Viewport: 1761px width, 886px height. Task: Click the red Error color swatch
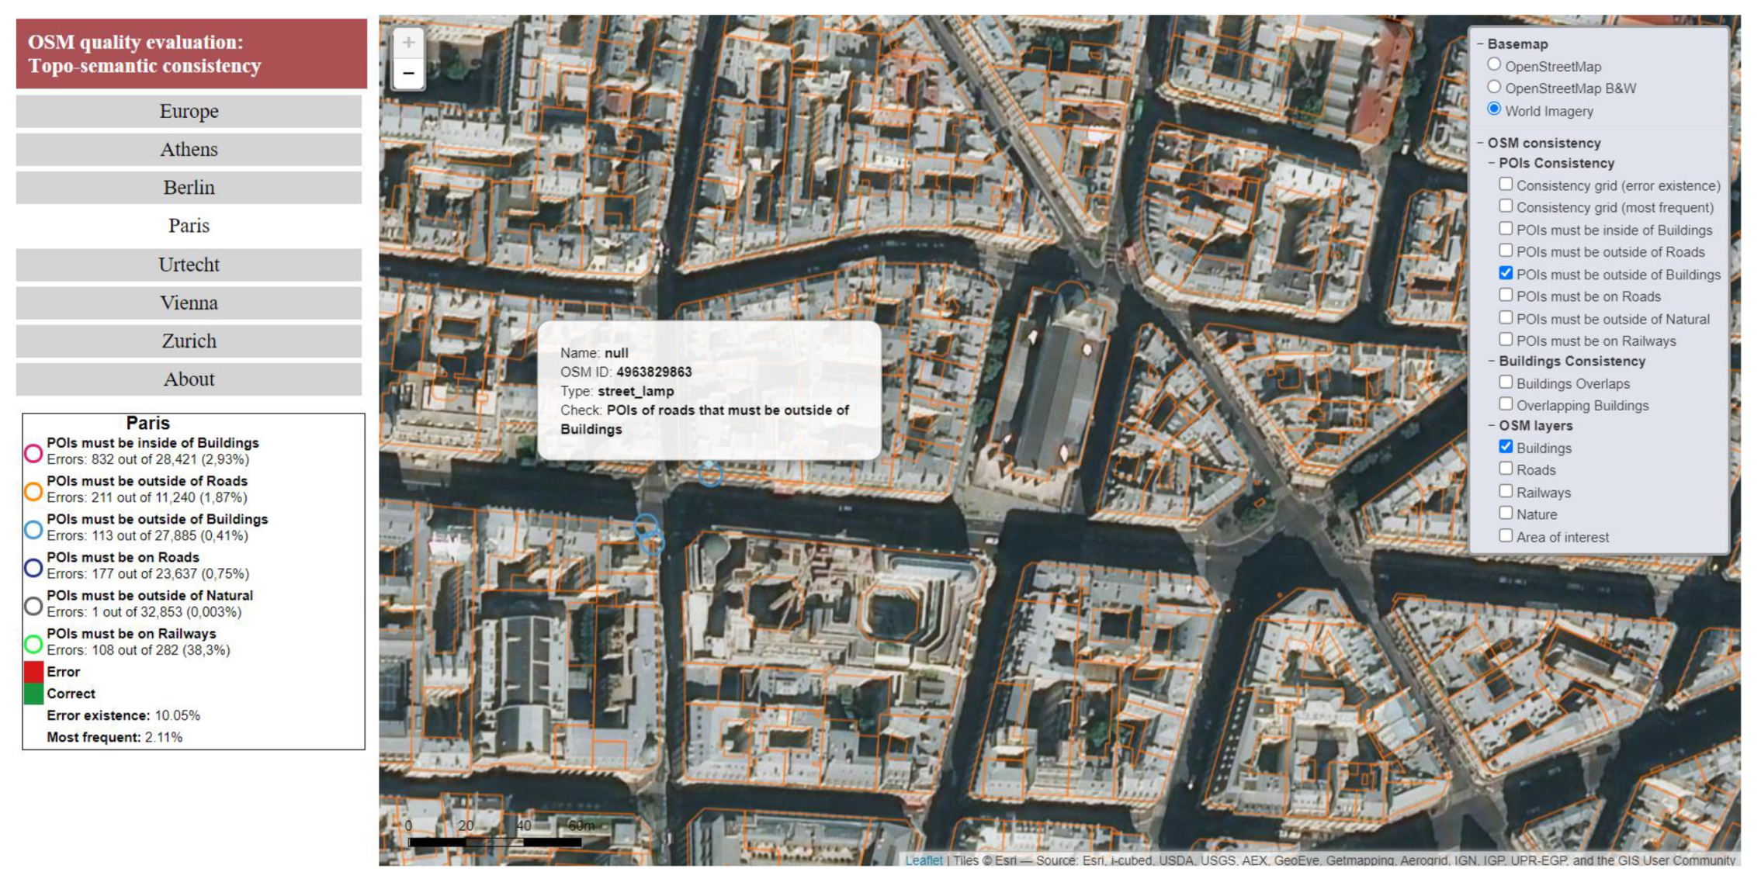point(33,672)
